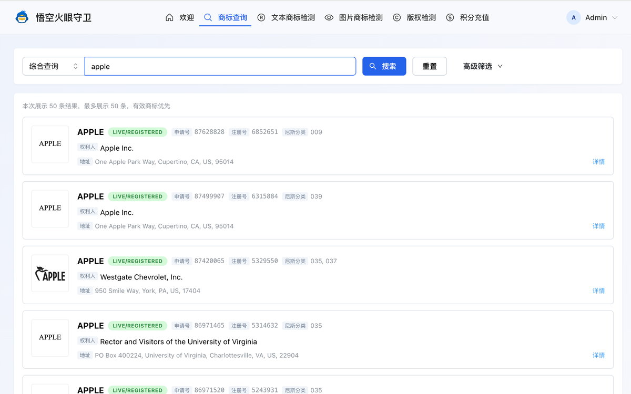This screenshot has width=631, height=394.
Task: Expand the Admin user menu chevron
Action: pyautogui.click(x=615, y=18)
